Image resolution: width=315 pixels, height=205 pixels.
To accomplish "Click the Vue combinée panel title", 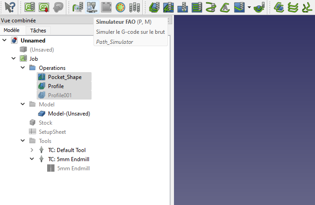I will pos(18,21).
